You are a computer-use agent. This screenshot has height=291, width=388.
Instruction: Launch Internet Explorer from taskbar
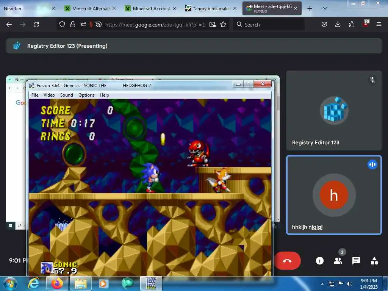tap(33, 283)
